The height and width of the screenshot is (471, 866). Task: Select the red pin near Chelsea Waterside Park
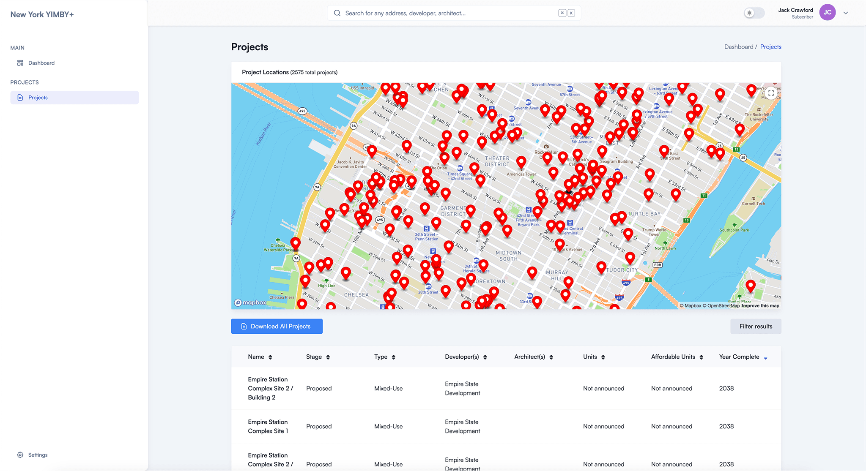[x=295, y=243]
